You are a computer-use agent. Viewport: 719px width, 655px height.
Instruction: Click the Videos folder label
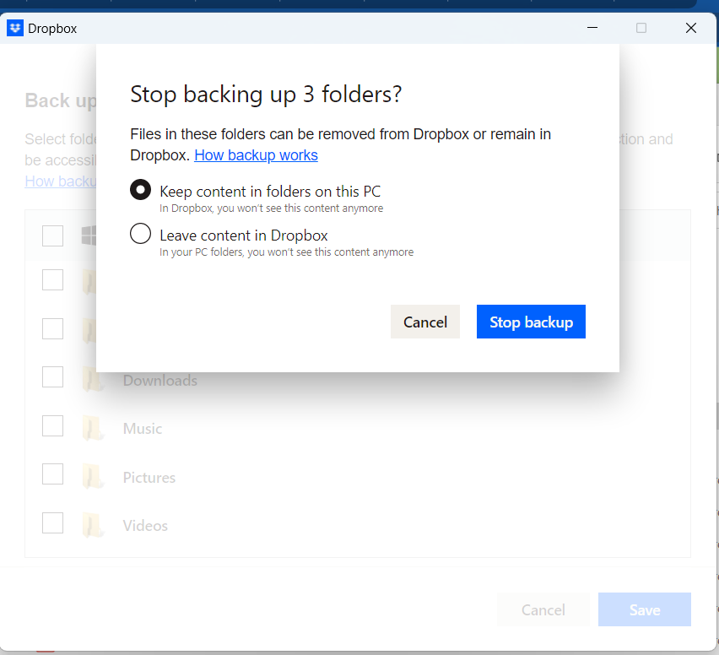(145, 526)
